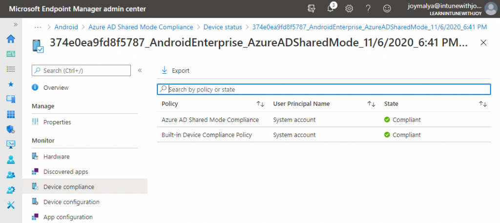Image resolution: width=500 pixels, height=223 pixels.
Task: Click the Favorites star icon
Action: 11,84
